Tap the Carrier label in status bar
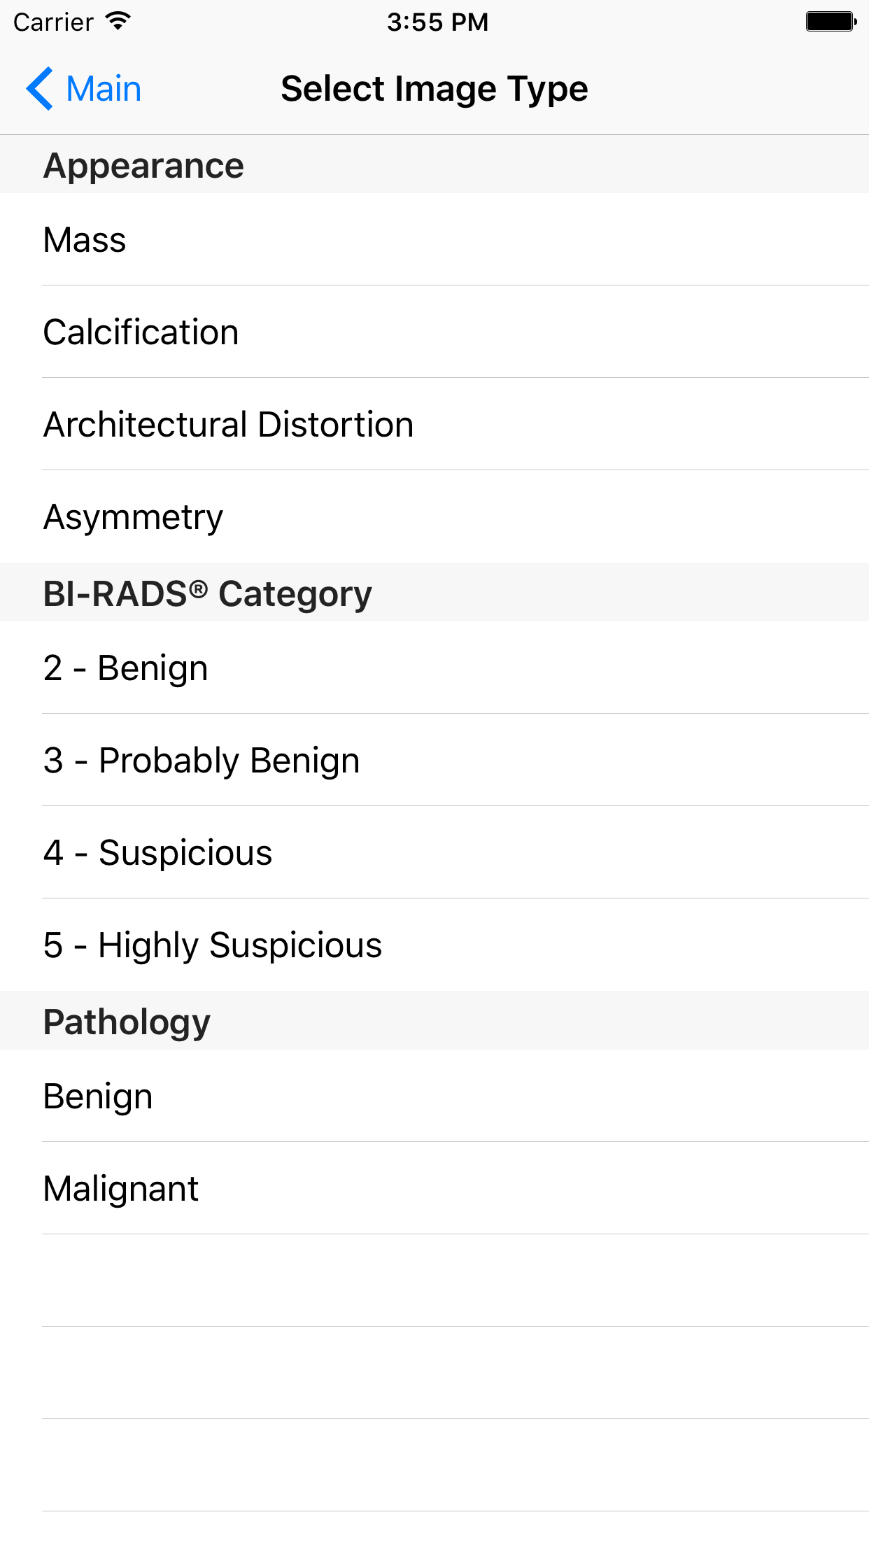Viewport: 869px width, 1545px height. 53,22
